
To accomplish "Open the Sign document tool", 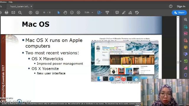I will pyautogui.click(x=130, y=12).
